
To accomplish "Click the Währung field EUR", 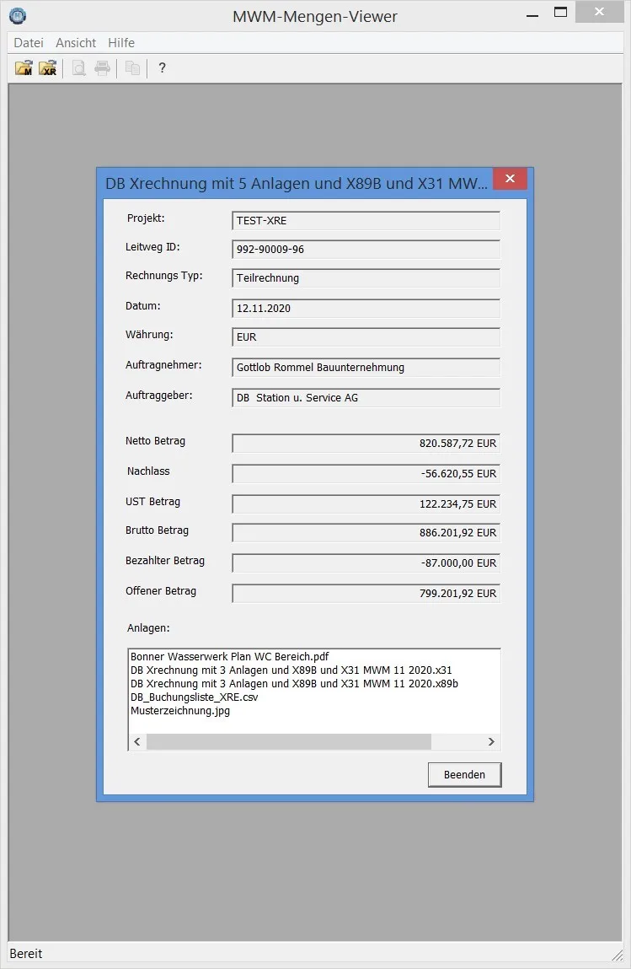I will [366, 336].
